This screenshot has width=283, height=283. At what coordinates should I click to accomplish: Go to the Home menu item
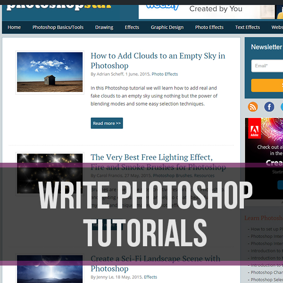pyautogui.click(x=14, y=27)
